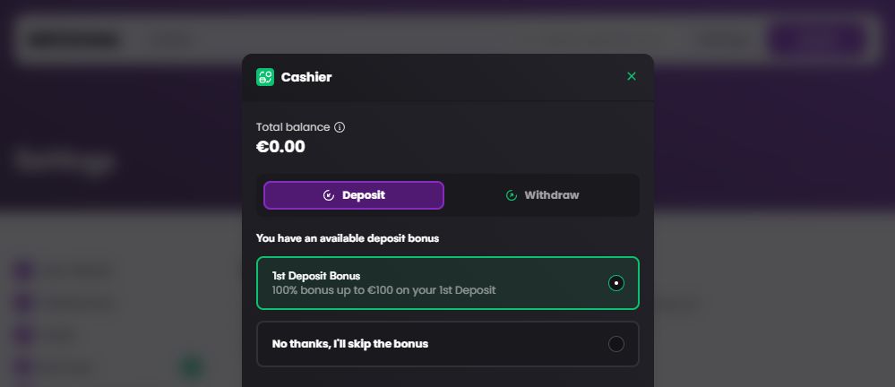The width and height of the screenshot is (895, 387).
Task: Click the circular arrow icon on Deposit
Action: (x=329, y=195)
